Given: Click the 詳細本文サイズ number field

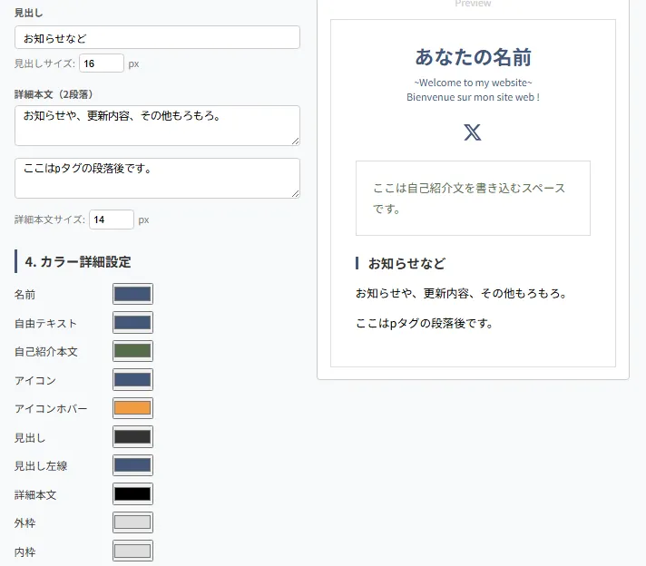Looking at the screenshot, I should 112,220.
